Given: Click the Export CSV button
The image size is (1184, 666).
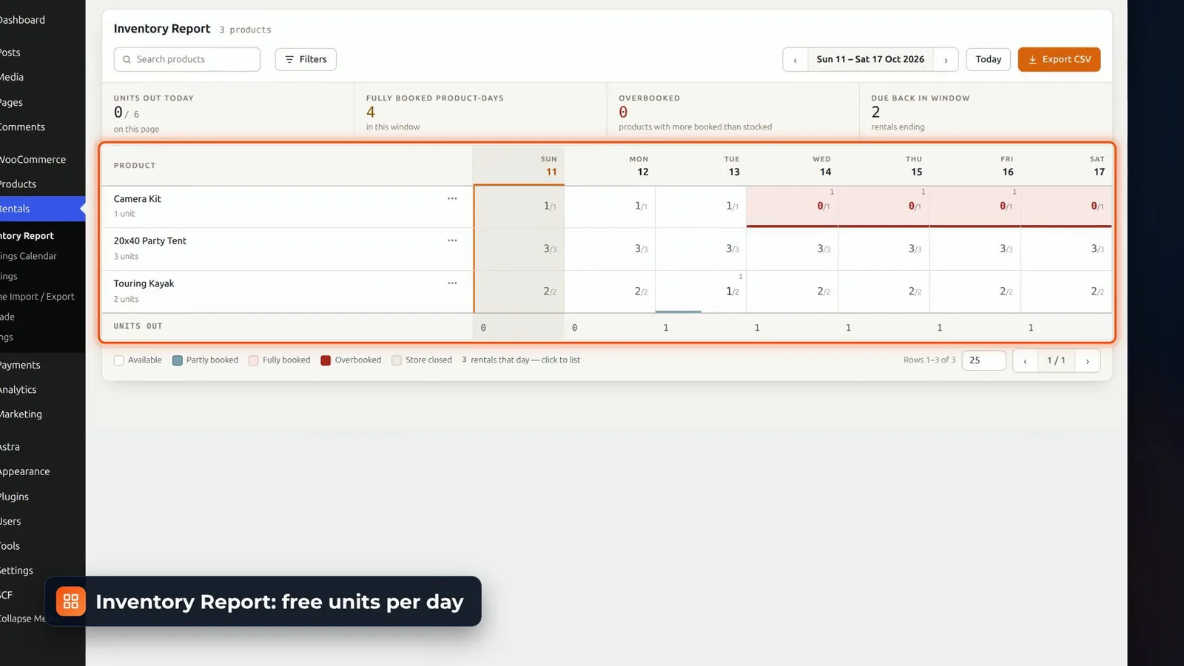Looking at the screenshot, I should [x=1059, y=59].
